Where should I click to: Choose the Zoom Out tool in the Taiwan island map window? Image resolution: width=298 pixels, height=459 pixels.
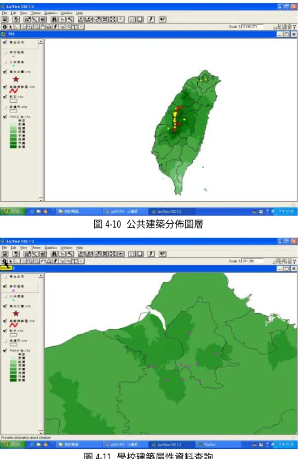(x=36, y=27)
